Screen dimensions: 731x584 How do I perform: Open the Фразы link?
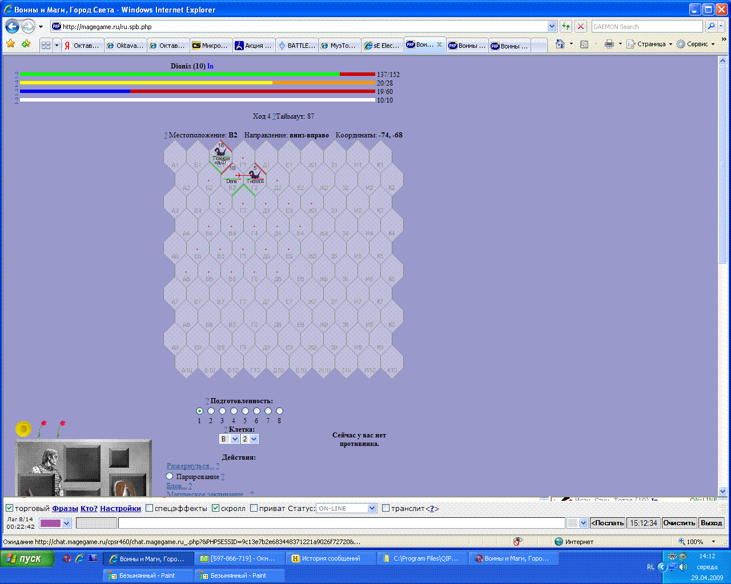click(x=65, y=508)
